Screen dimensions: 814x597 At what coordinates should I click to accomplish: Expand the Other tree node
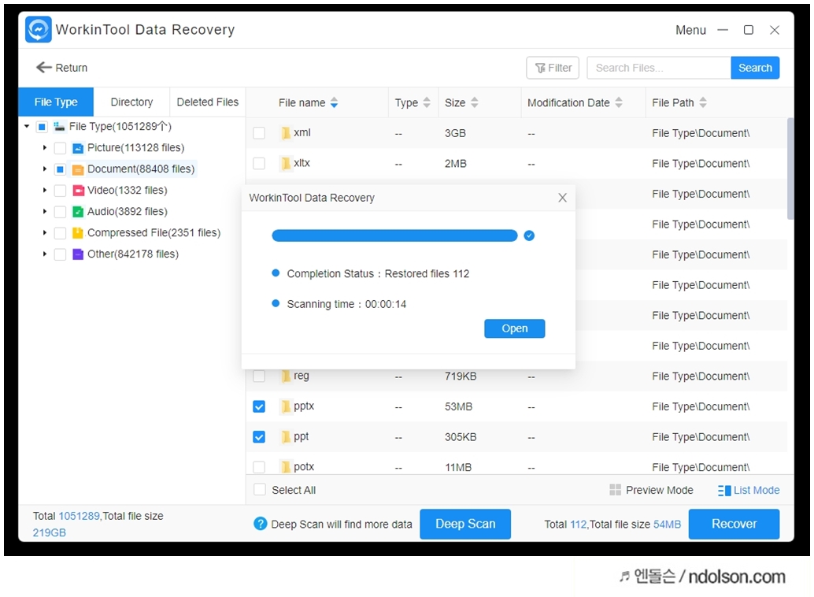tap(45, 254)
